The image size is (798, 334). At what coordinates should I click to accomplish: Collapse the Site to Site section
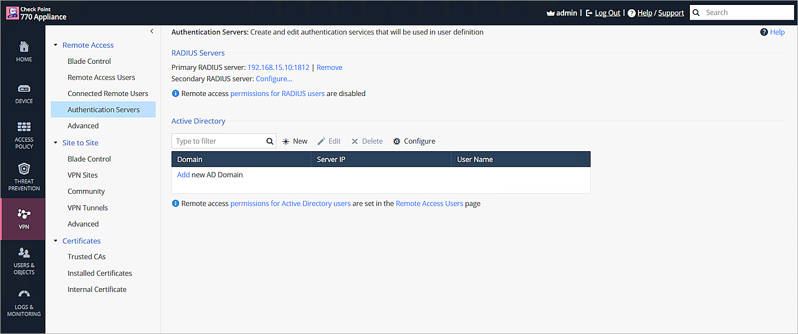55,142
